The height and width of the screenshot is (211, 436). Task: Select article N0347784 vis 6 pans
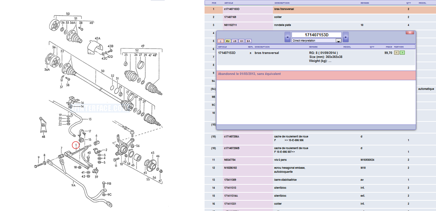coord(230,160)
